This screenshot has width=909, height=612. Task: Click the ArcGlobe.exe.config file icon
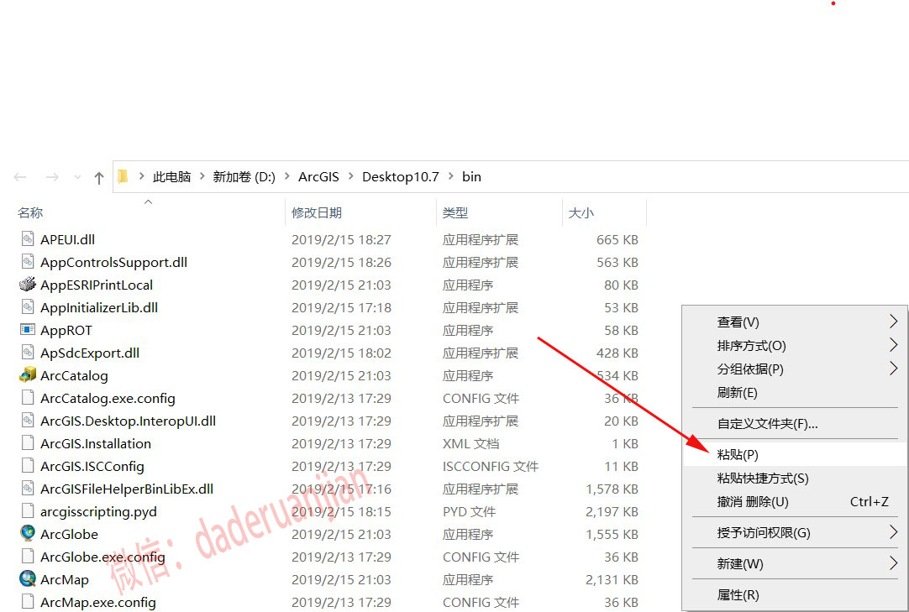point(28,555)
